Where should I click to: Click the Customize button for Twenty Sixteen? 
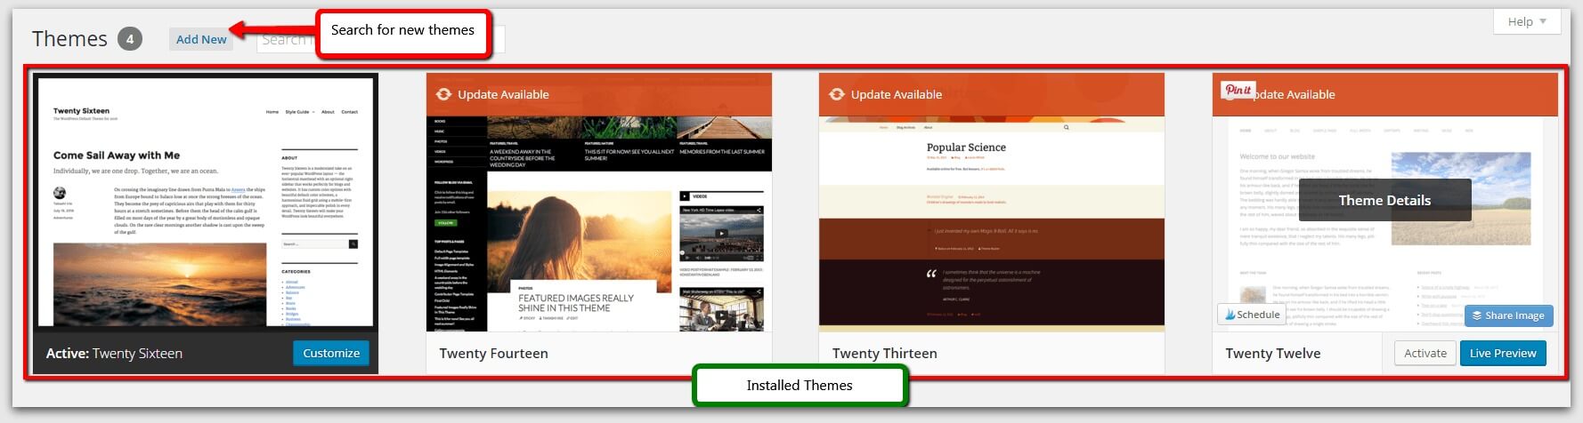330,353
